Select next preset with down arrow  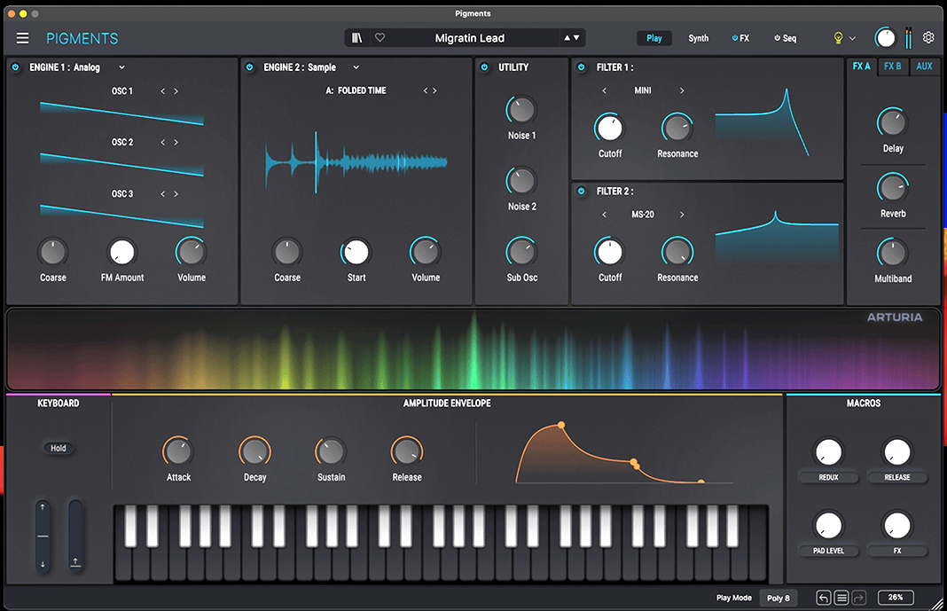click(576, 38)
